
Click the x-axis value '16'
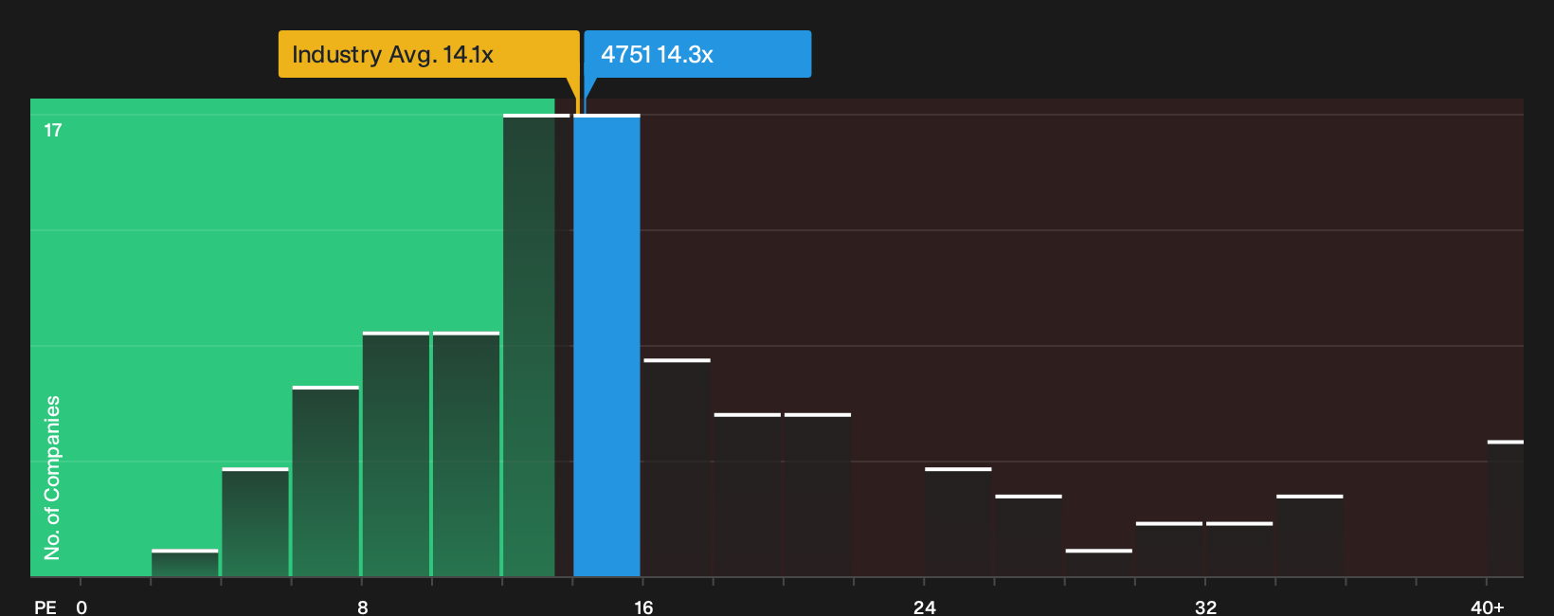pyautogui.click(x=643, y=607)
